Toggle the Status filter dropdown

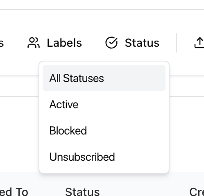tap(132, 43)
